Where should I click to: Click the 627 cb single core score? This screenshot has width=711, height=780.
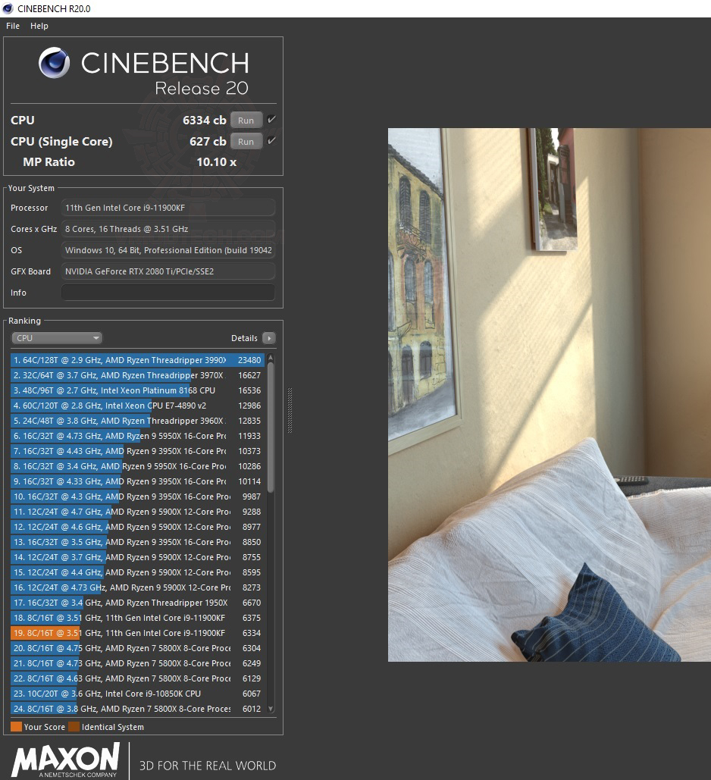pyautogui.click(x=208, y=141)
